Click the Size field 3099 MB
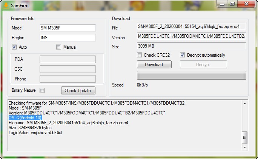The image size is (258, 159). (x=192, y=46)
